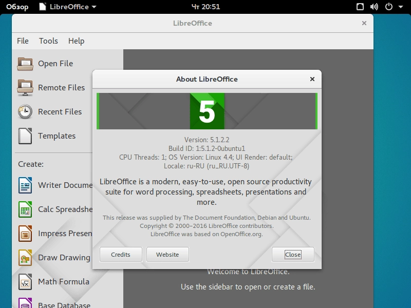The image size is (411, 308).
Task: Click the clock showing Чт 20:51
Action: tap(206, 7)
